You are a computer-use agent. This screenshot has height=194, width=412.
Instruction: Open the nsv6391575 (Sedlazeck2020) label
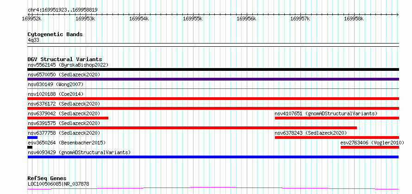click(x=64, y=123)
